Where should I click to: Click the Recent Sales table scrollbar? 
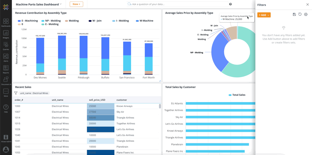click(160, 106)
